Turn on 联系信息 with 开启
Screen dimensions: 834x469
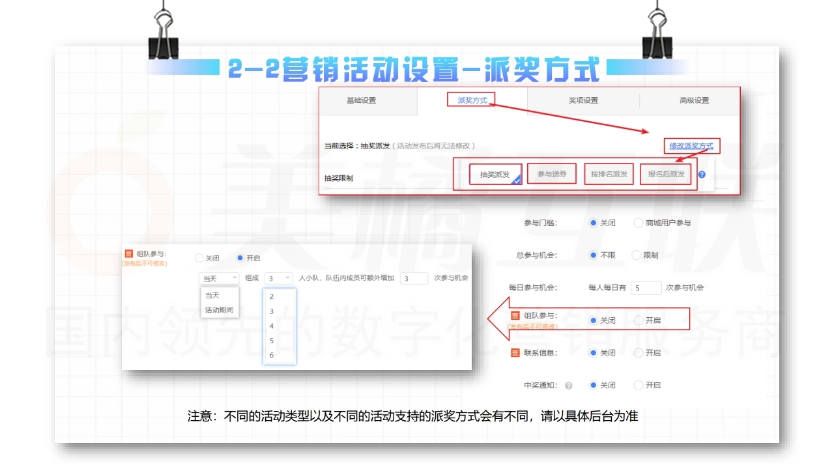click(639, 352)
